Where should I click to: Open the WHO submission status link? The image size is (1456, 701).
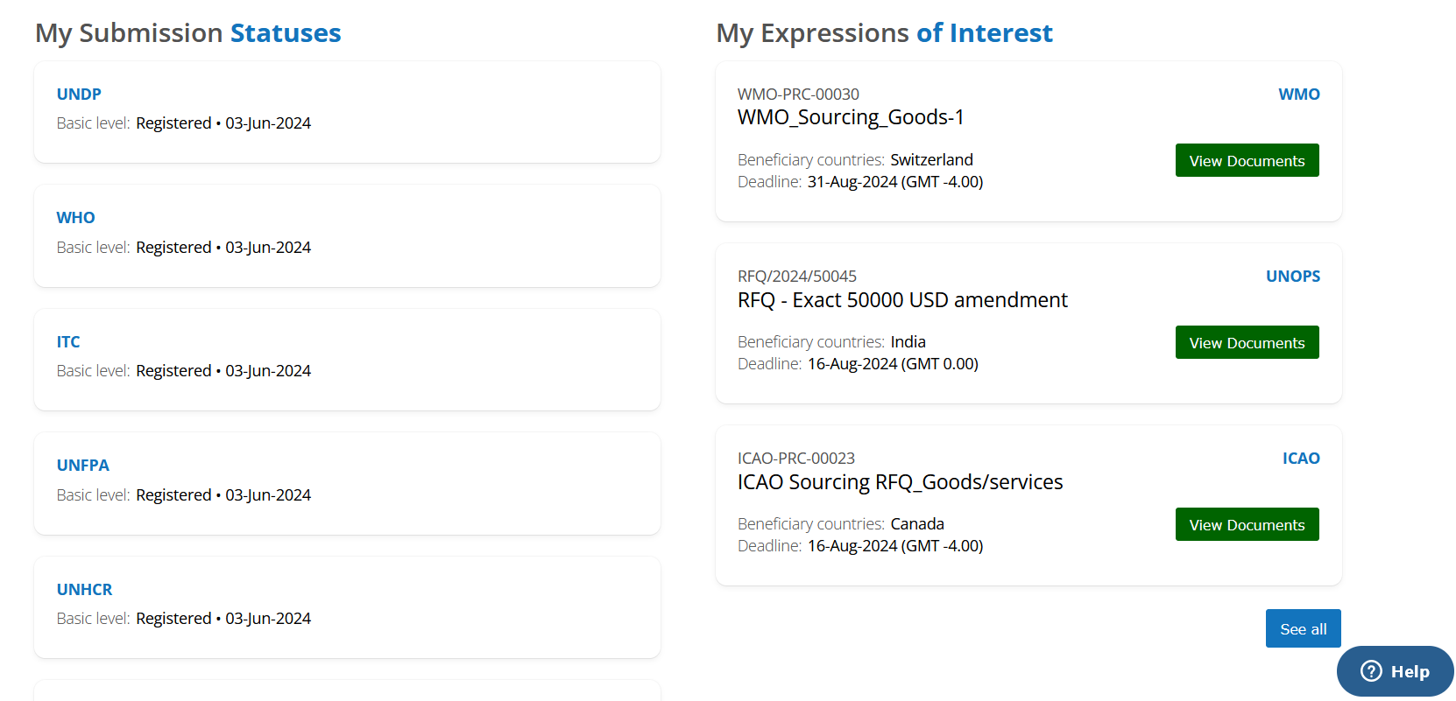(76, 217)
